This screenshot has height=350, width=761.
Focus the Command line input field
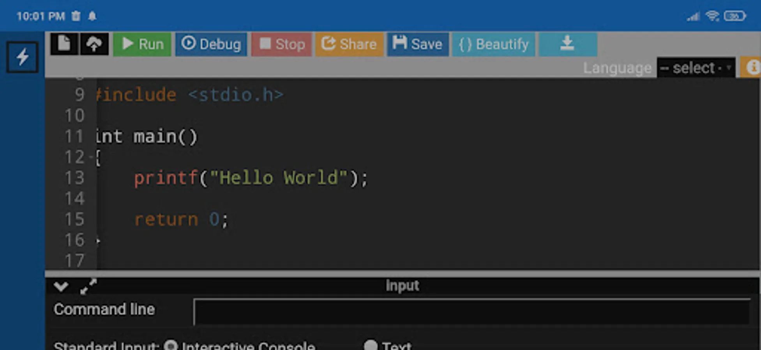coord(471,312)
